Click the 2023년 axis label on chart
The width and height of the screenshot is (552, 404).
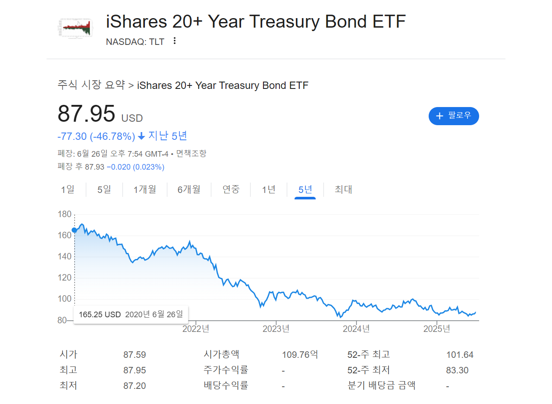(x=276, y=329)
